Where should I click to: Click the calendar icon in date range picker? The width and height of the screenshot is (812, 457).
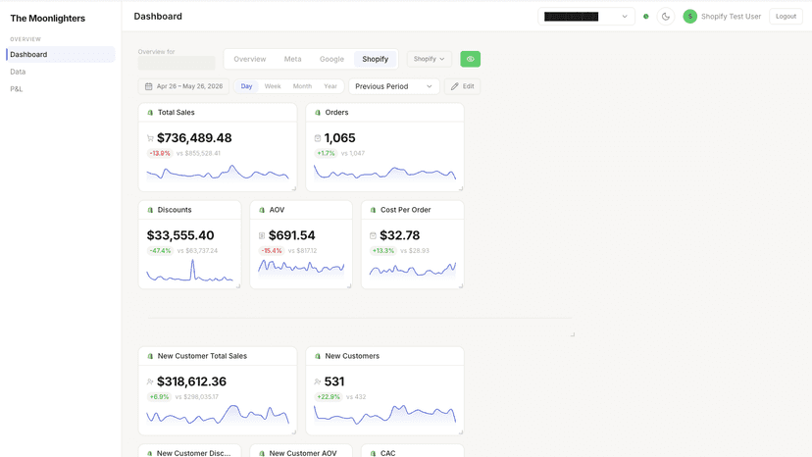149,86
